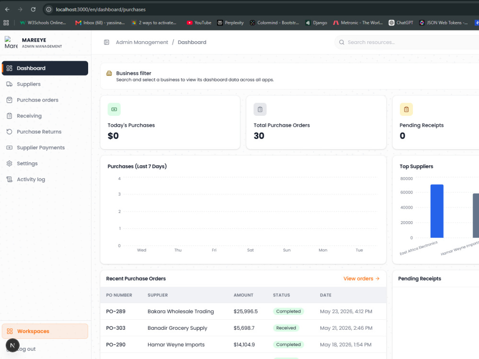Viewport: 479px width, 359px height.
Task: Click the Workspaces button
Action: [x=45, y=331]
